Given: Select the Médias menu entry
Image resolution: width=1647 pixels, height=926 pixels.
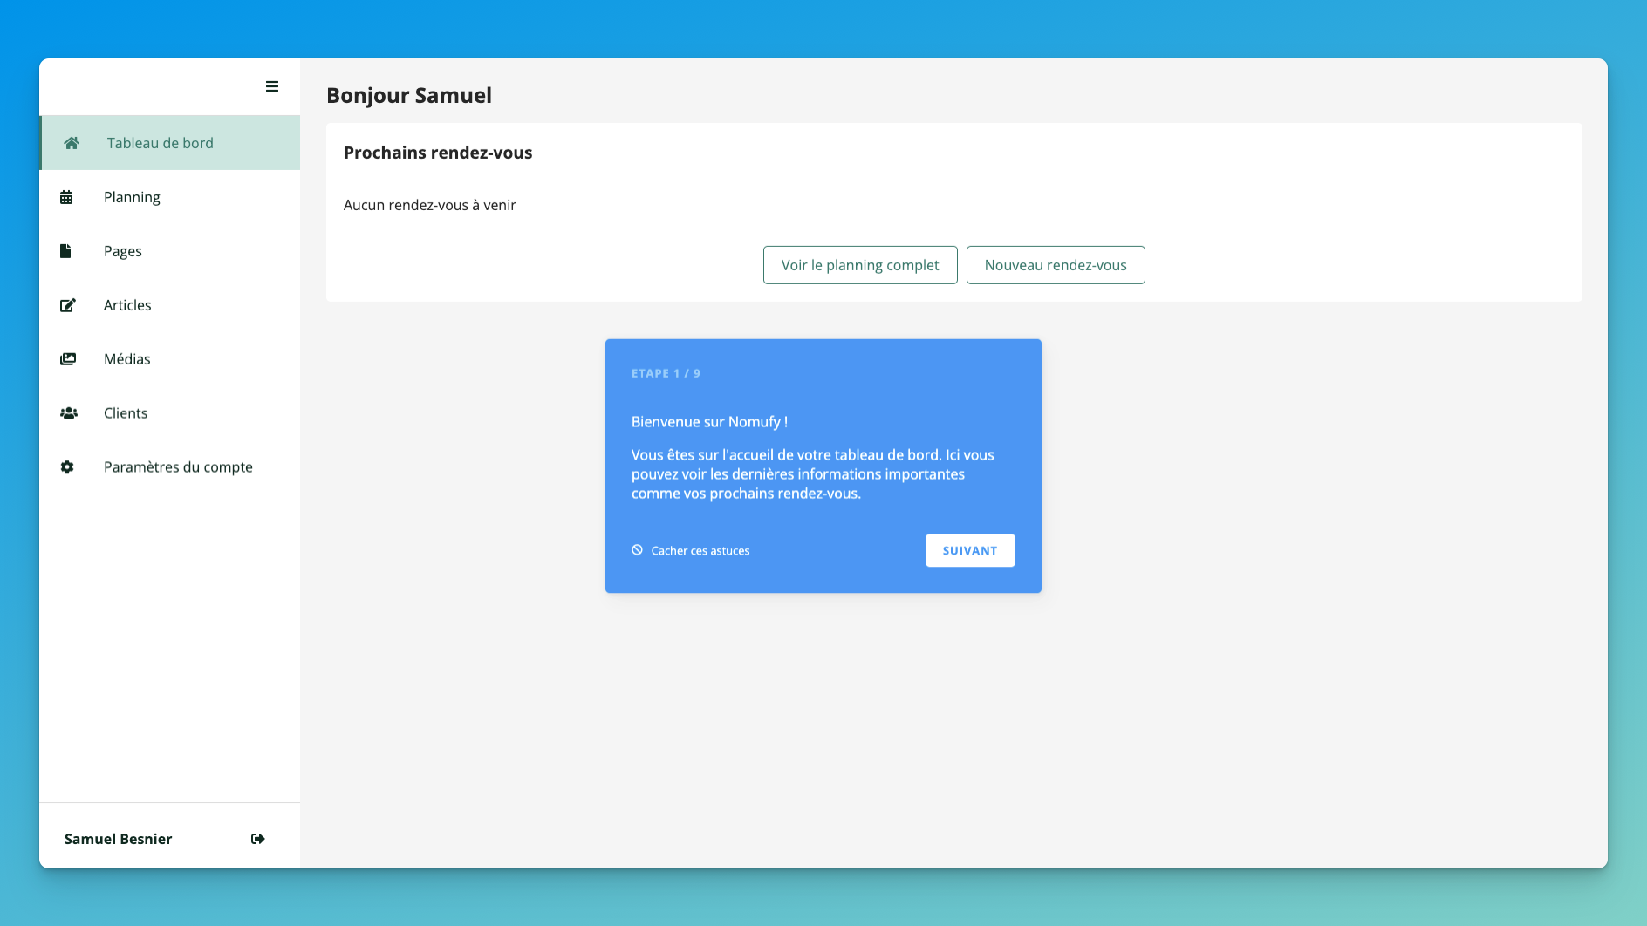Looking at the screenshot, I should pos(126,359).
